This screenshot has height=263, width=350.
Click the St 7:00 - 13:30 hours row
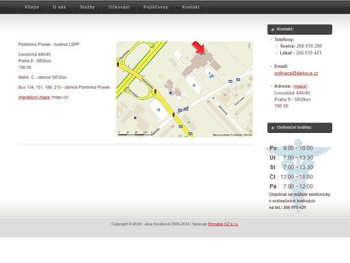point(291,167)
